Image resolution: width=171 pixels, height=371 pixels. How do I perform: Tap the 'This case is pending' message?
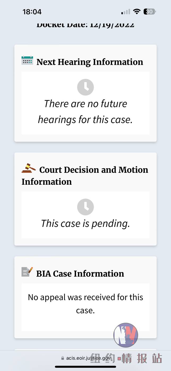point(85,223)
